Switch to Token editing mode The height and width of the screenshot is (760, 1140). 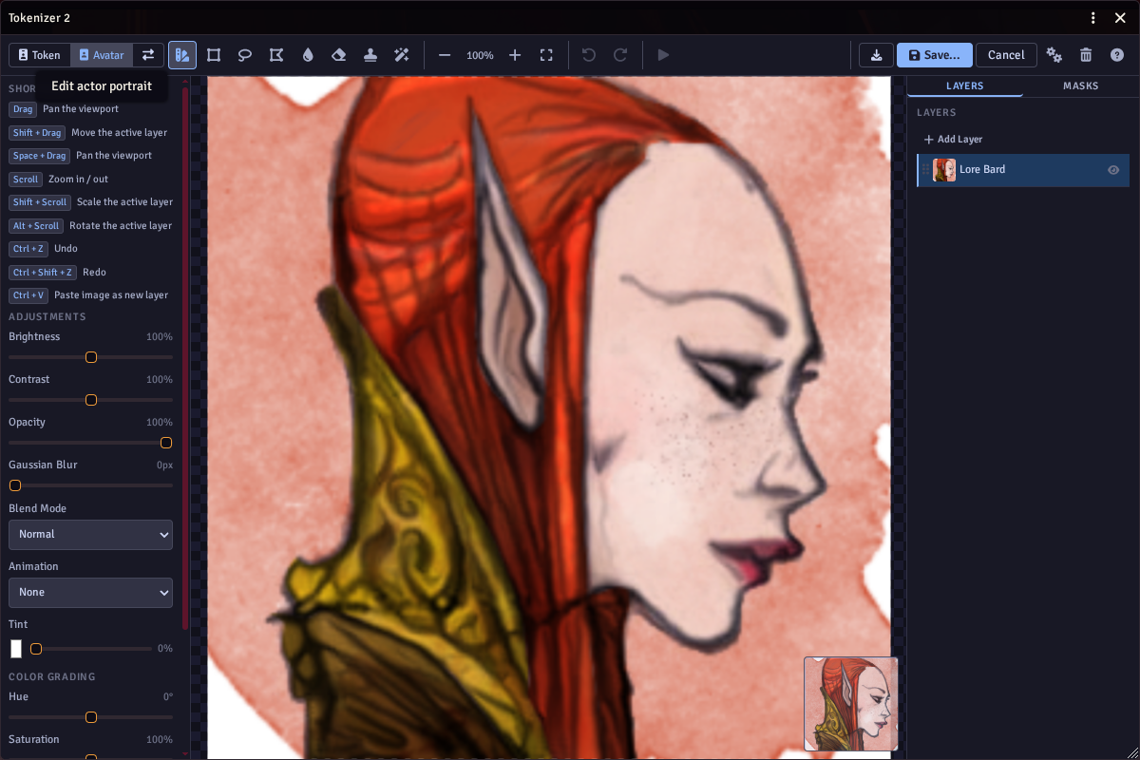pos(40,55)
